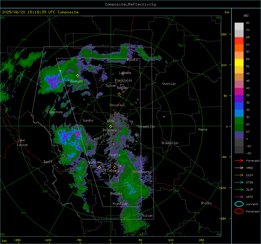
Task: Click the red forecast ellipse icon
Action: 239,211
